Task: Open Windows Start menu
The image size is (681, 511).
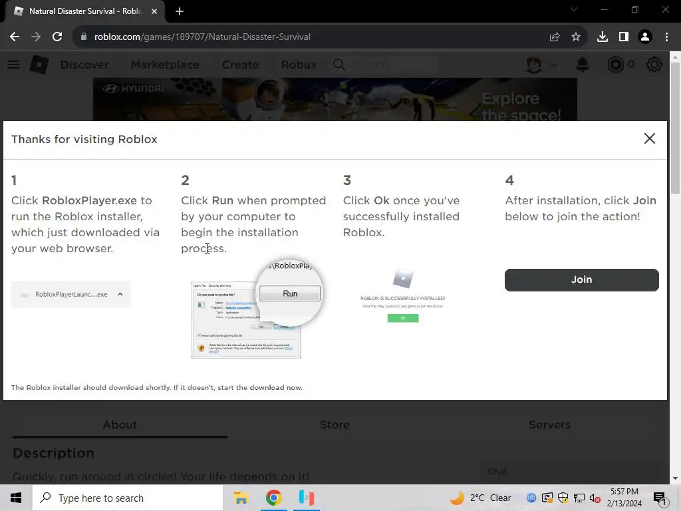Action: pyautogui.click(x=16, y=498)
